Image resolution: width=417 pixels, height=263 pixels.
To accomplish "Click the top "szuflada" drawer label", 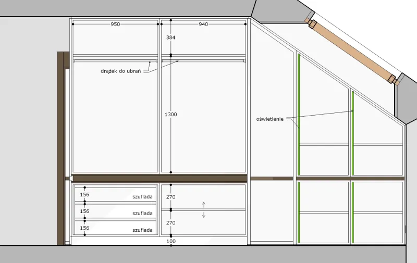I will tap(142, 197).
